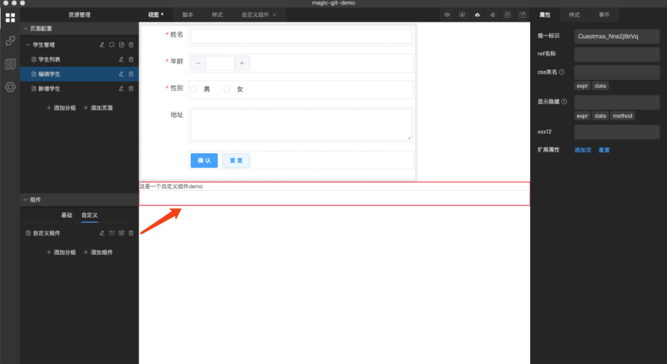Edit the 新增学生 page name

click(121, 89)
